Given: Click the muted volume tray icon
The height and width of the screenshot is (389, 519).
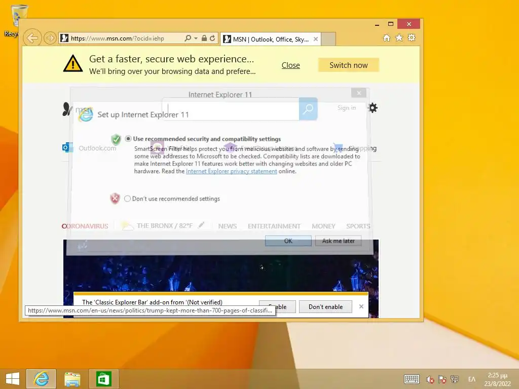Looking at the screenshot, I should pos(430,379).
